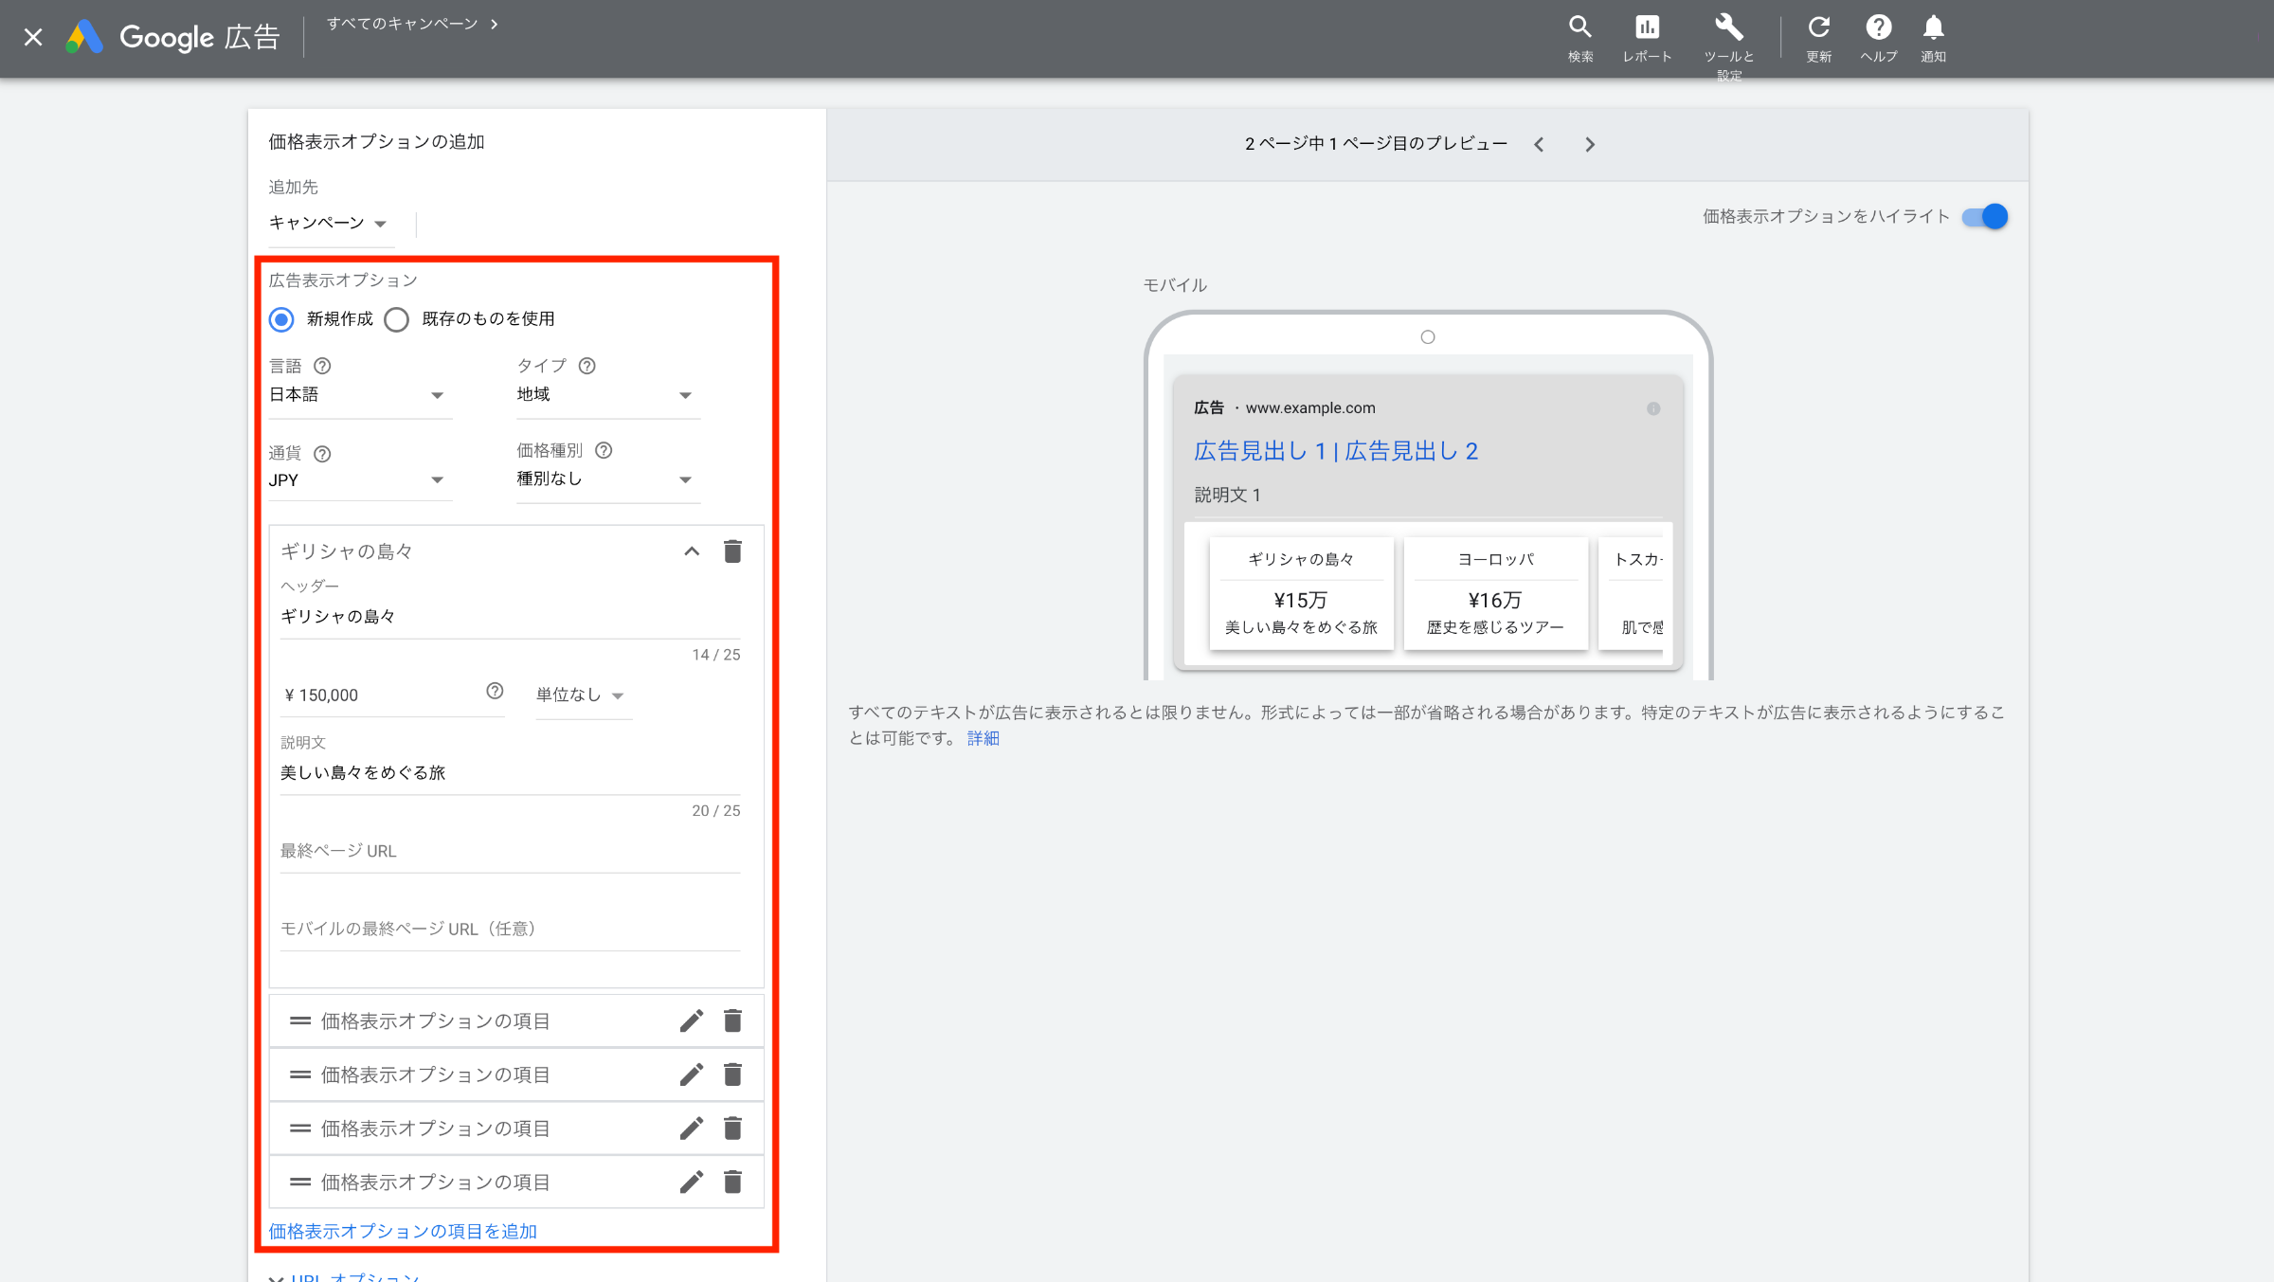2274x1282 pixels.
Task: Click help icon next to 通貨
Action: click(322, 454)
